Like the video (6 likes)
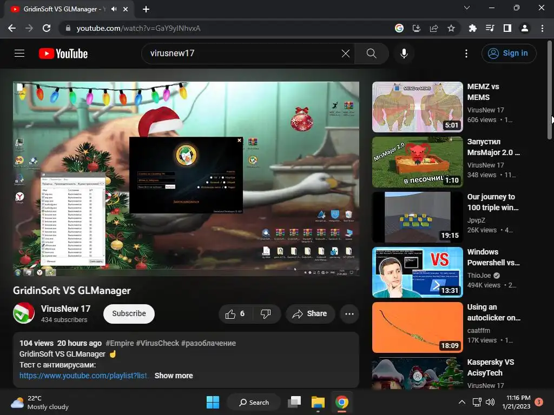The height and width of the screenshot is (415, 554). coord(236,314)
